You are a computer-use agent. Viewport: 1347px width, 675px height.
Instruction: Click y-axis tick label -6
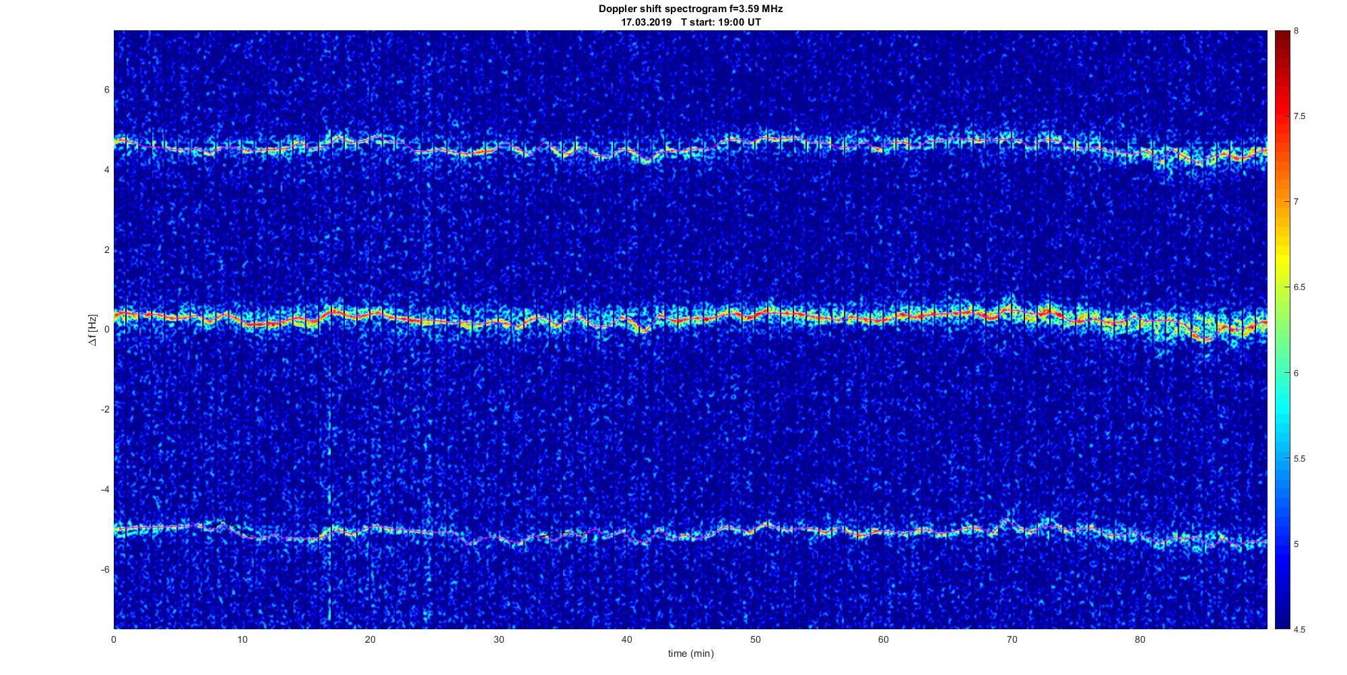pos(105,570)
